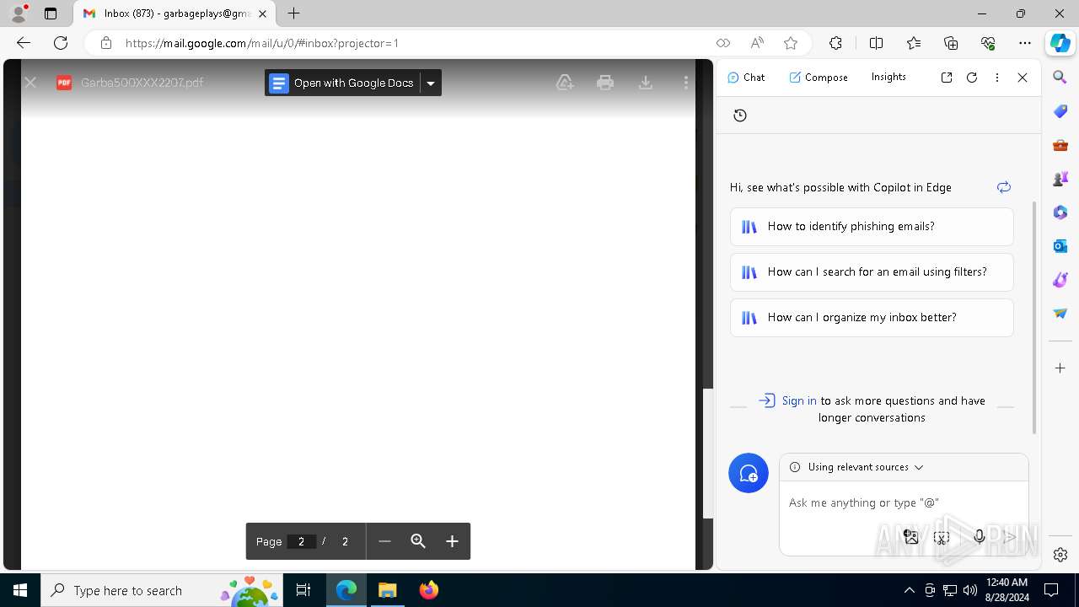Click the address bar URL
This screenshot has height=607, width=1079.
[x=262, y=43]
